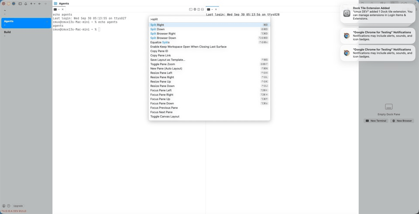
Task: Click the Empty Dock Pane icon
Action: (389, 107)
